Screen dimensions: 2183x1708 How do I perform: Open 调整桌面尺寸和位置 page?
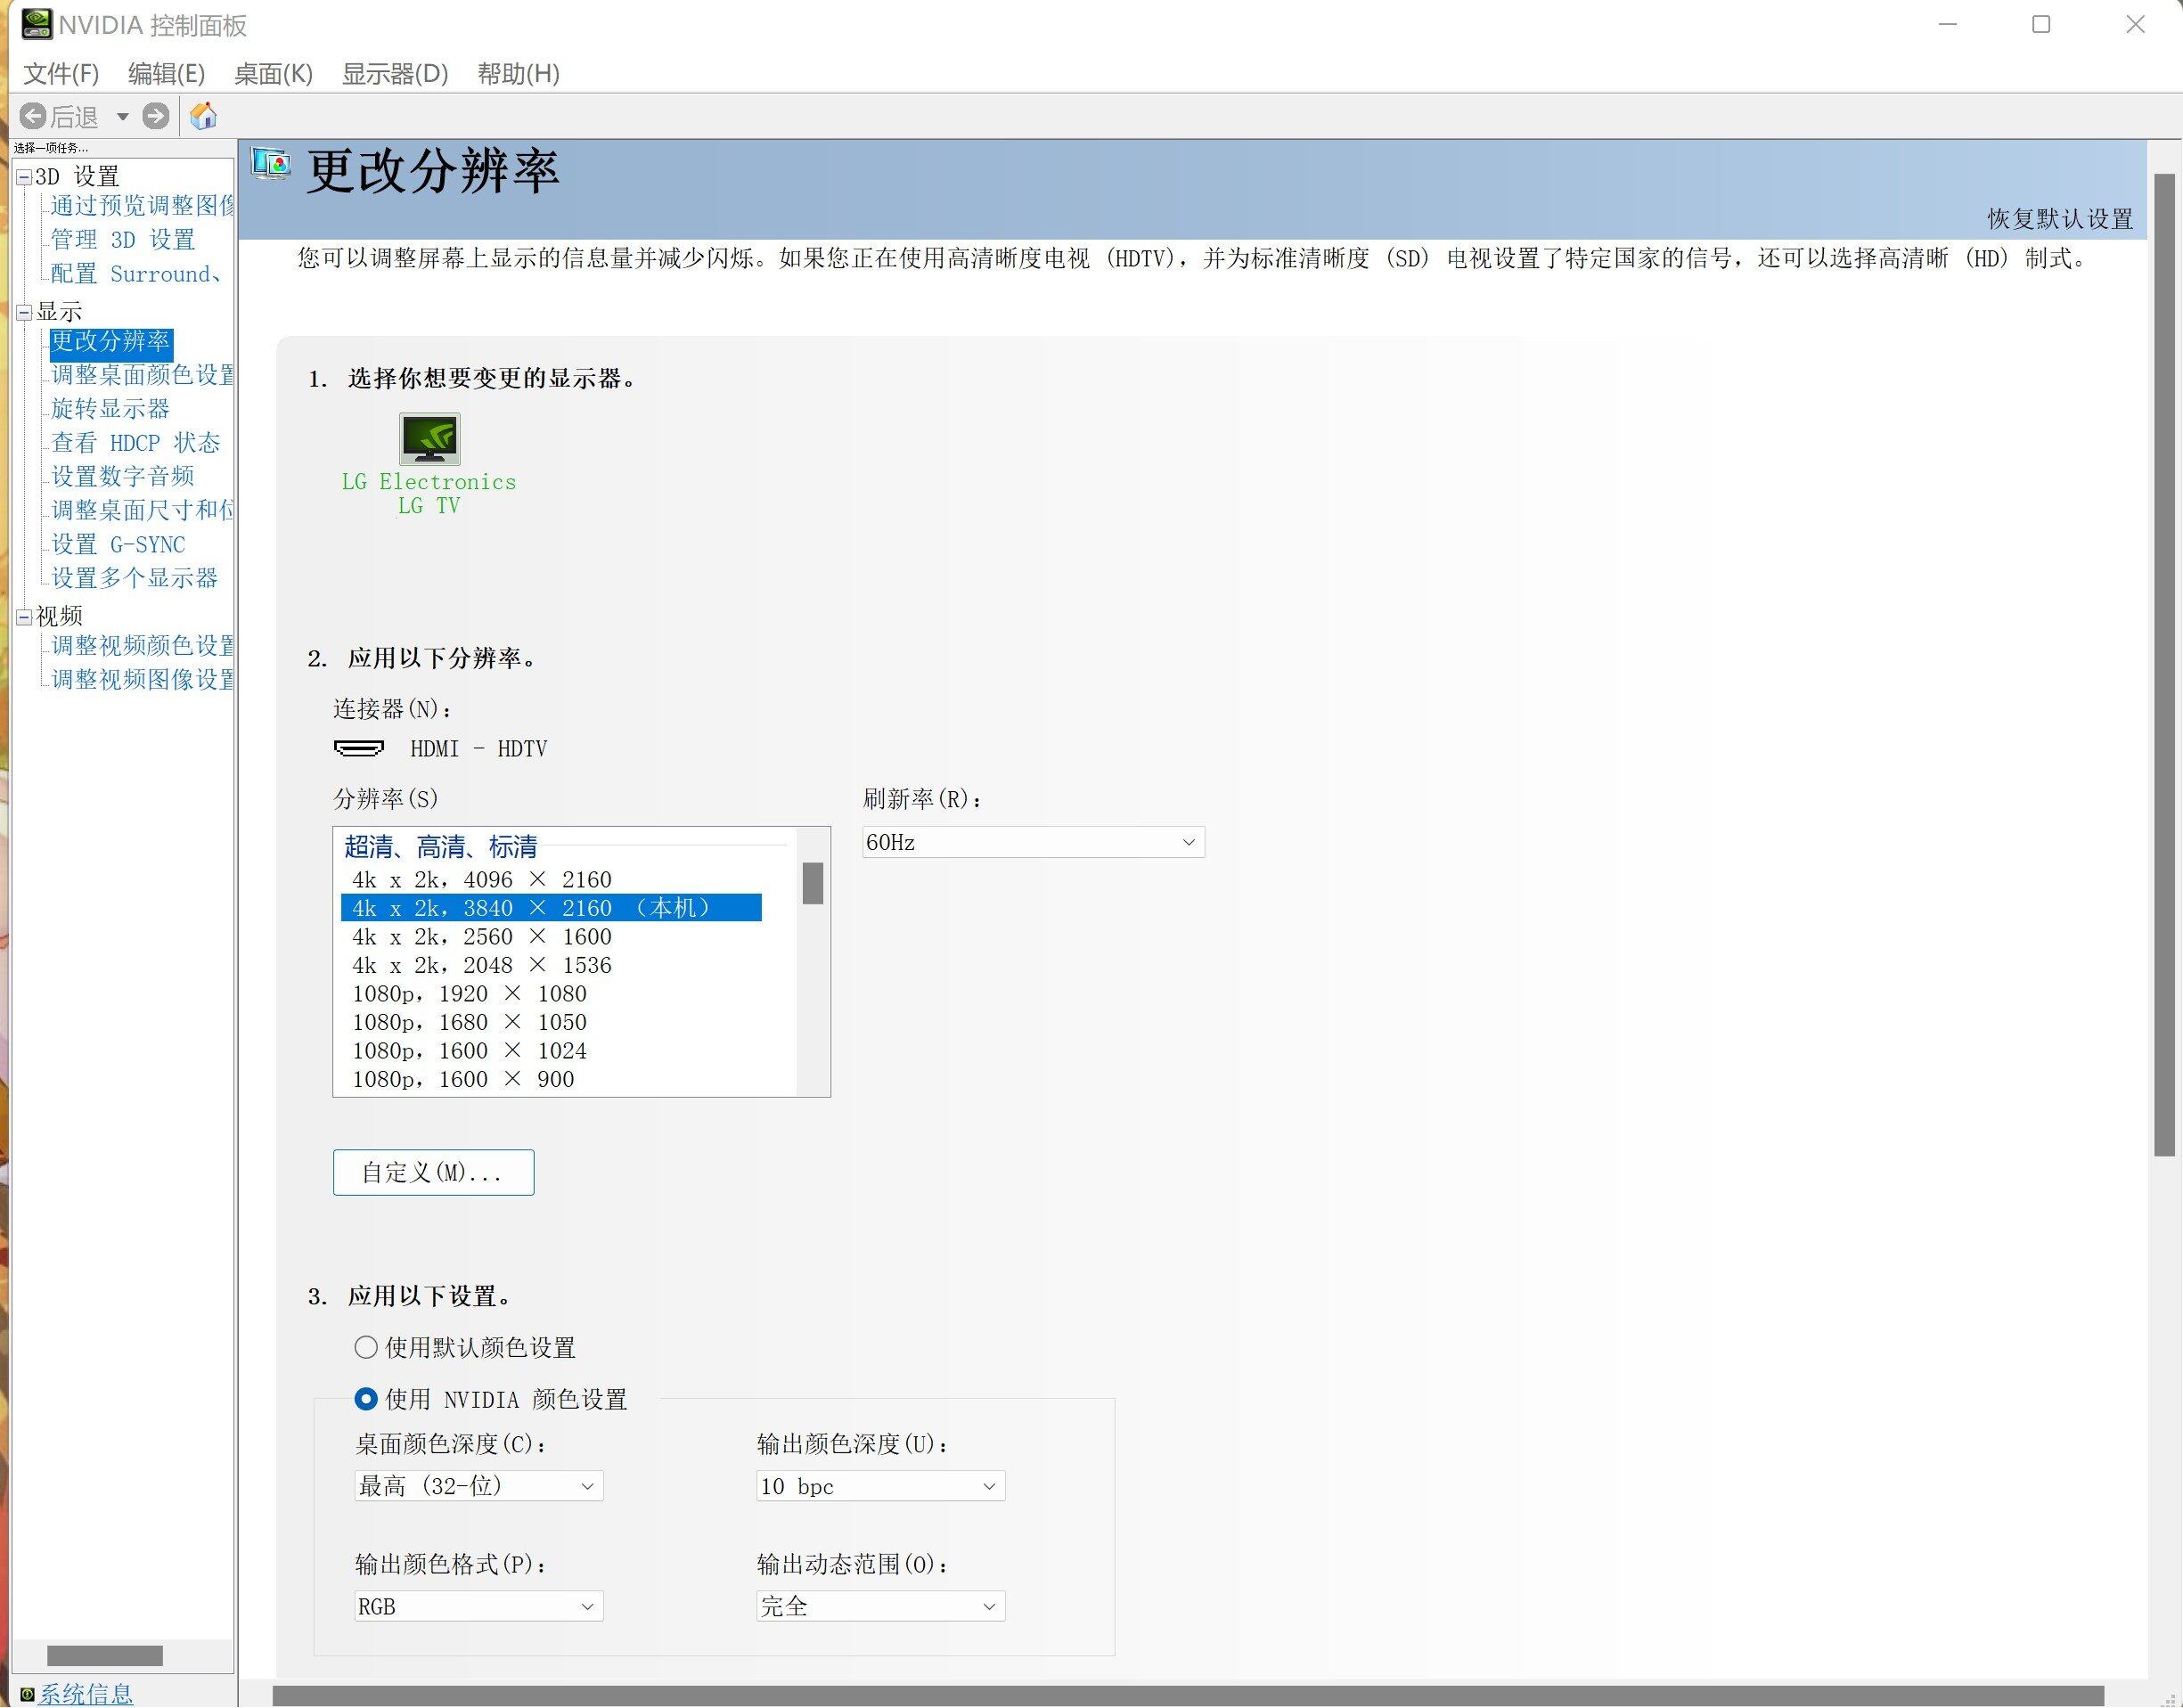(142, 511)
